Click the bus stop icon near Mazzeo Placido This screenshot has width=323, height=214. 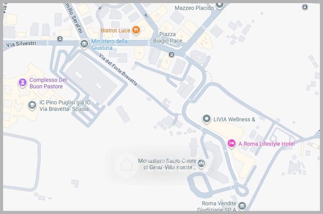(x=305, y=7)
